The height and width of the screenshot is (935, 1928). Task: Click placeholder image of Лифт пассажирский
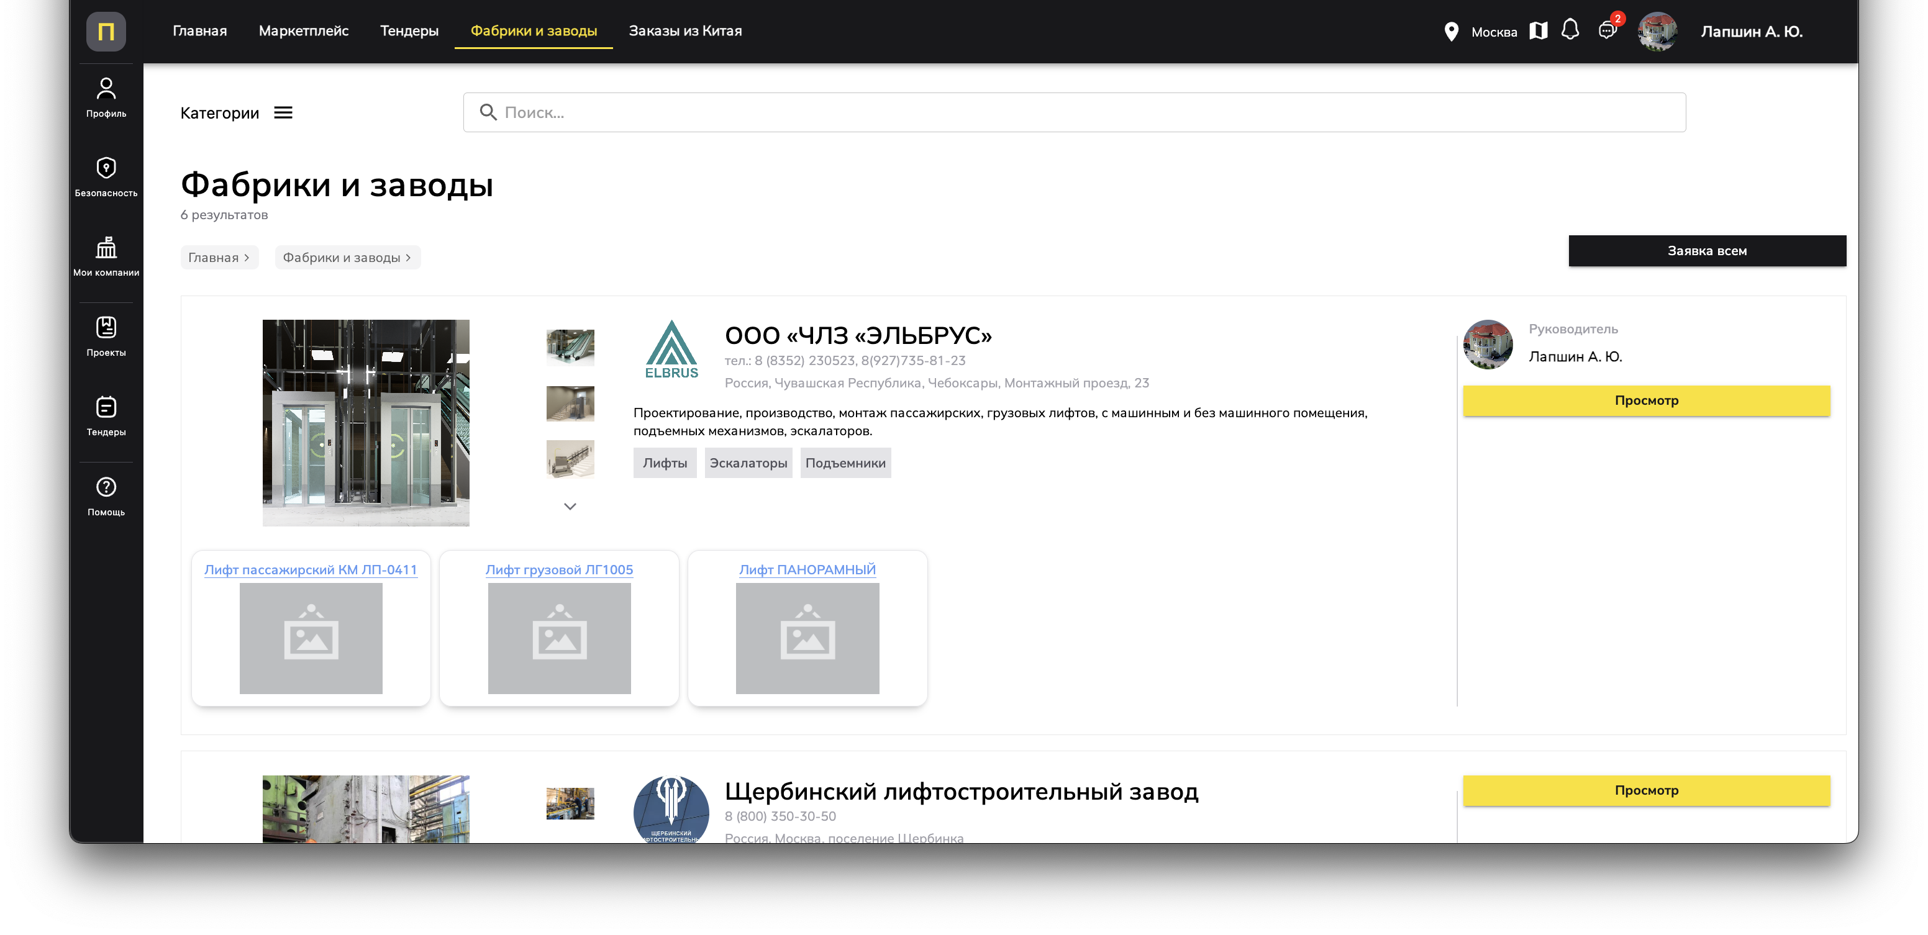(x=311, y=639)
